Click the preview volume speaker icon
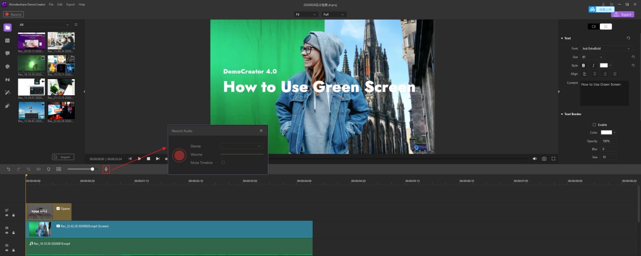Screen dimensions: 641x256 point(534,159)
